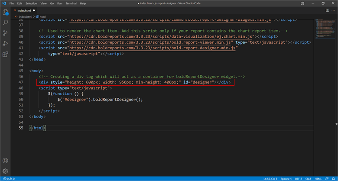Open the Accounts menu icon
Image resolution: width=338 pixels, height=181 pixels.
point(5,161)
